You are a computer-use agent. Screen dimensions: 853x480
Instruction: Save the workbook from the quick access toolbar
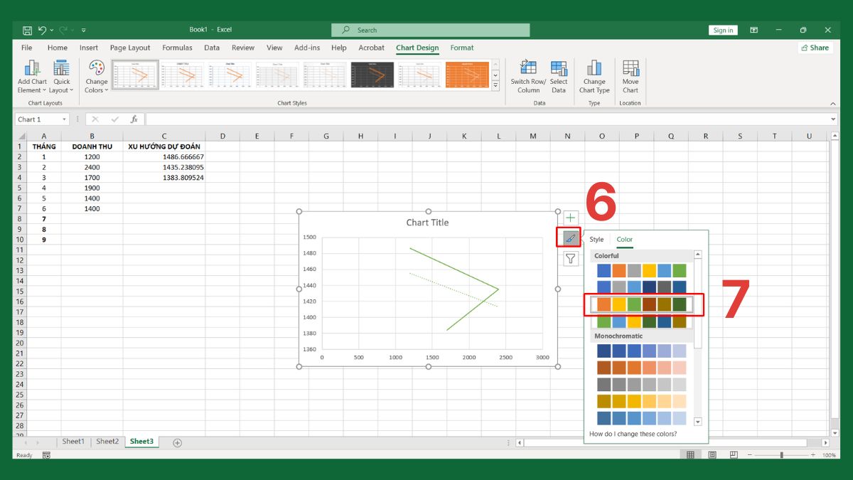click(27, 30)
